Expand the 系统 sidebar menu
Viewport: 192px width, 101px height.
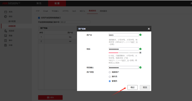tap(11, 12)
